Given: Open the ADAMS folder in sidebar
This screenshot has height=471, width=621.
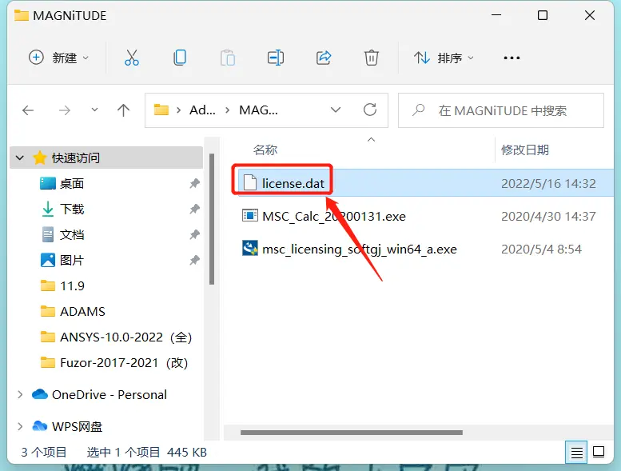Looking at the screenshot, I should pos(82,312).
